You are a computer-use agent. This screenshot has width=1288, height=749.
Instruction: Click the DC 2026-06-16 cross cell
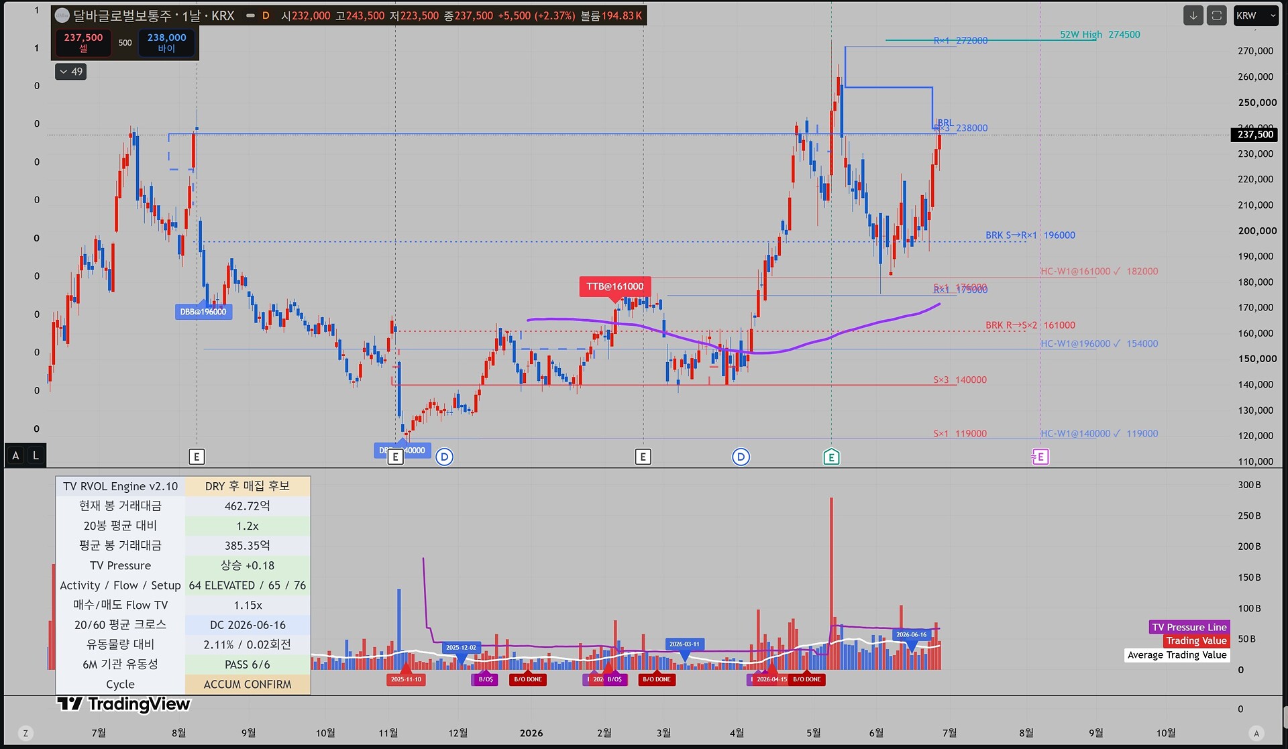pos(248,625)
